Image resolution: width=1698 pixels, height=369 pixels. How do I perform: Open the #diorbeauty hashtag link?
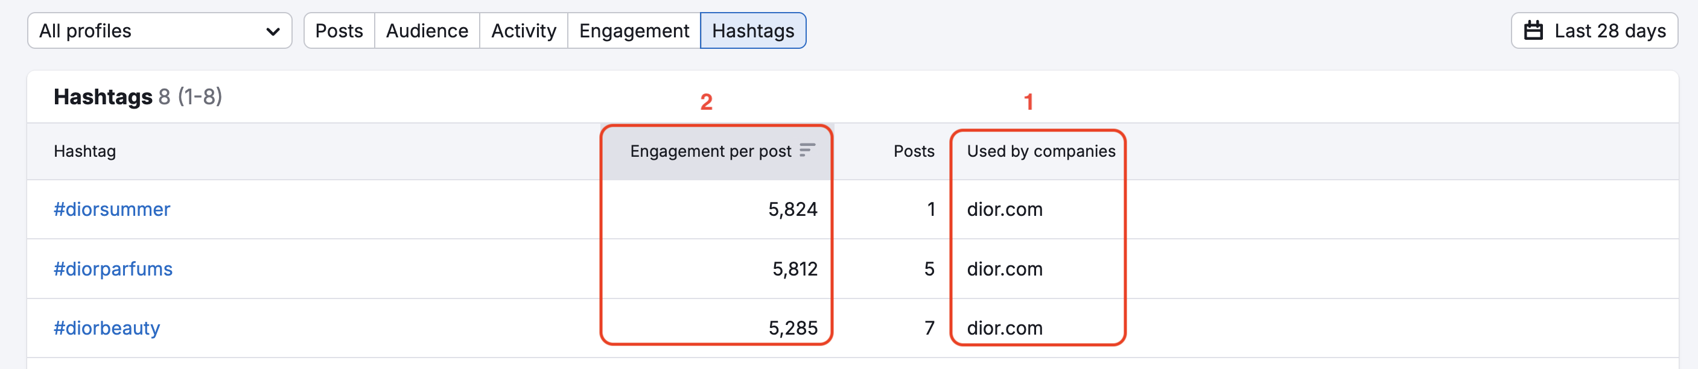[x=107, y=328]
